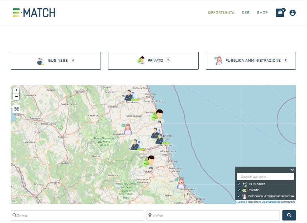Screen dimensions: 307x223
Task: Open the user account profile icon
Action: [292, 13]
